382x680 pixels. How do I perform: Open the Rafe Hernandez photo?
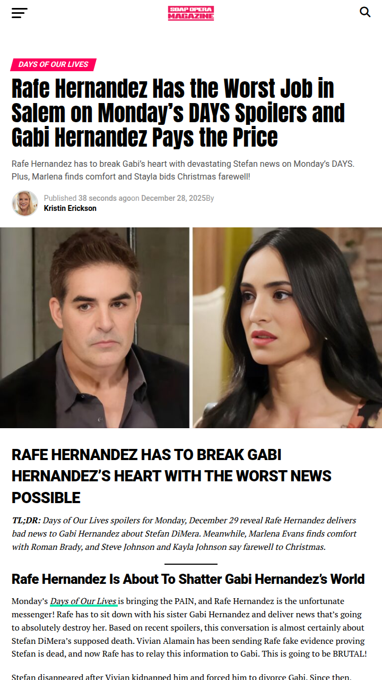coord(94,328)
